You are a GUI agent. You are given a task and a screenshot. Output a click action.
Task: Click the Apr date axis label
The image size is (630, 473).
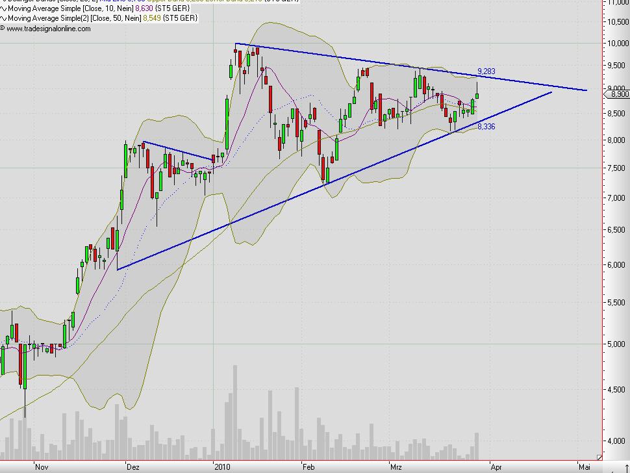[496, 467]
